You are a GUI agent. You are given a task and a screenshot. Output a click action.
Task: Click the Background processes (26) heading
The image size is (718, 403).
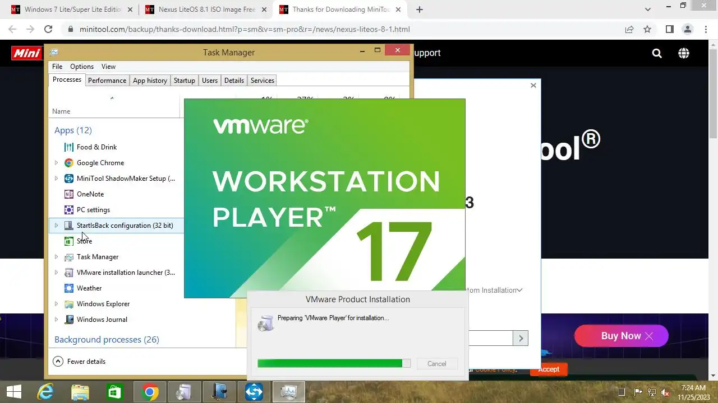(x=107, y=340)
